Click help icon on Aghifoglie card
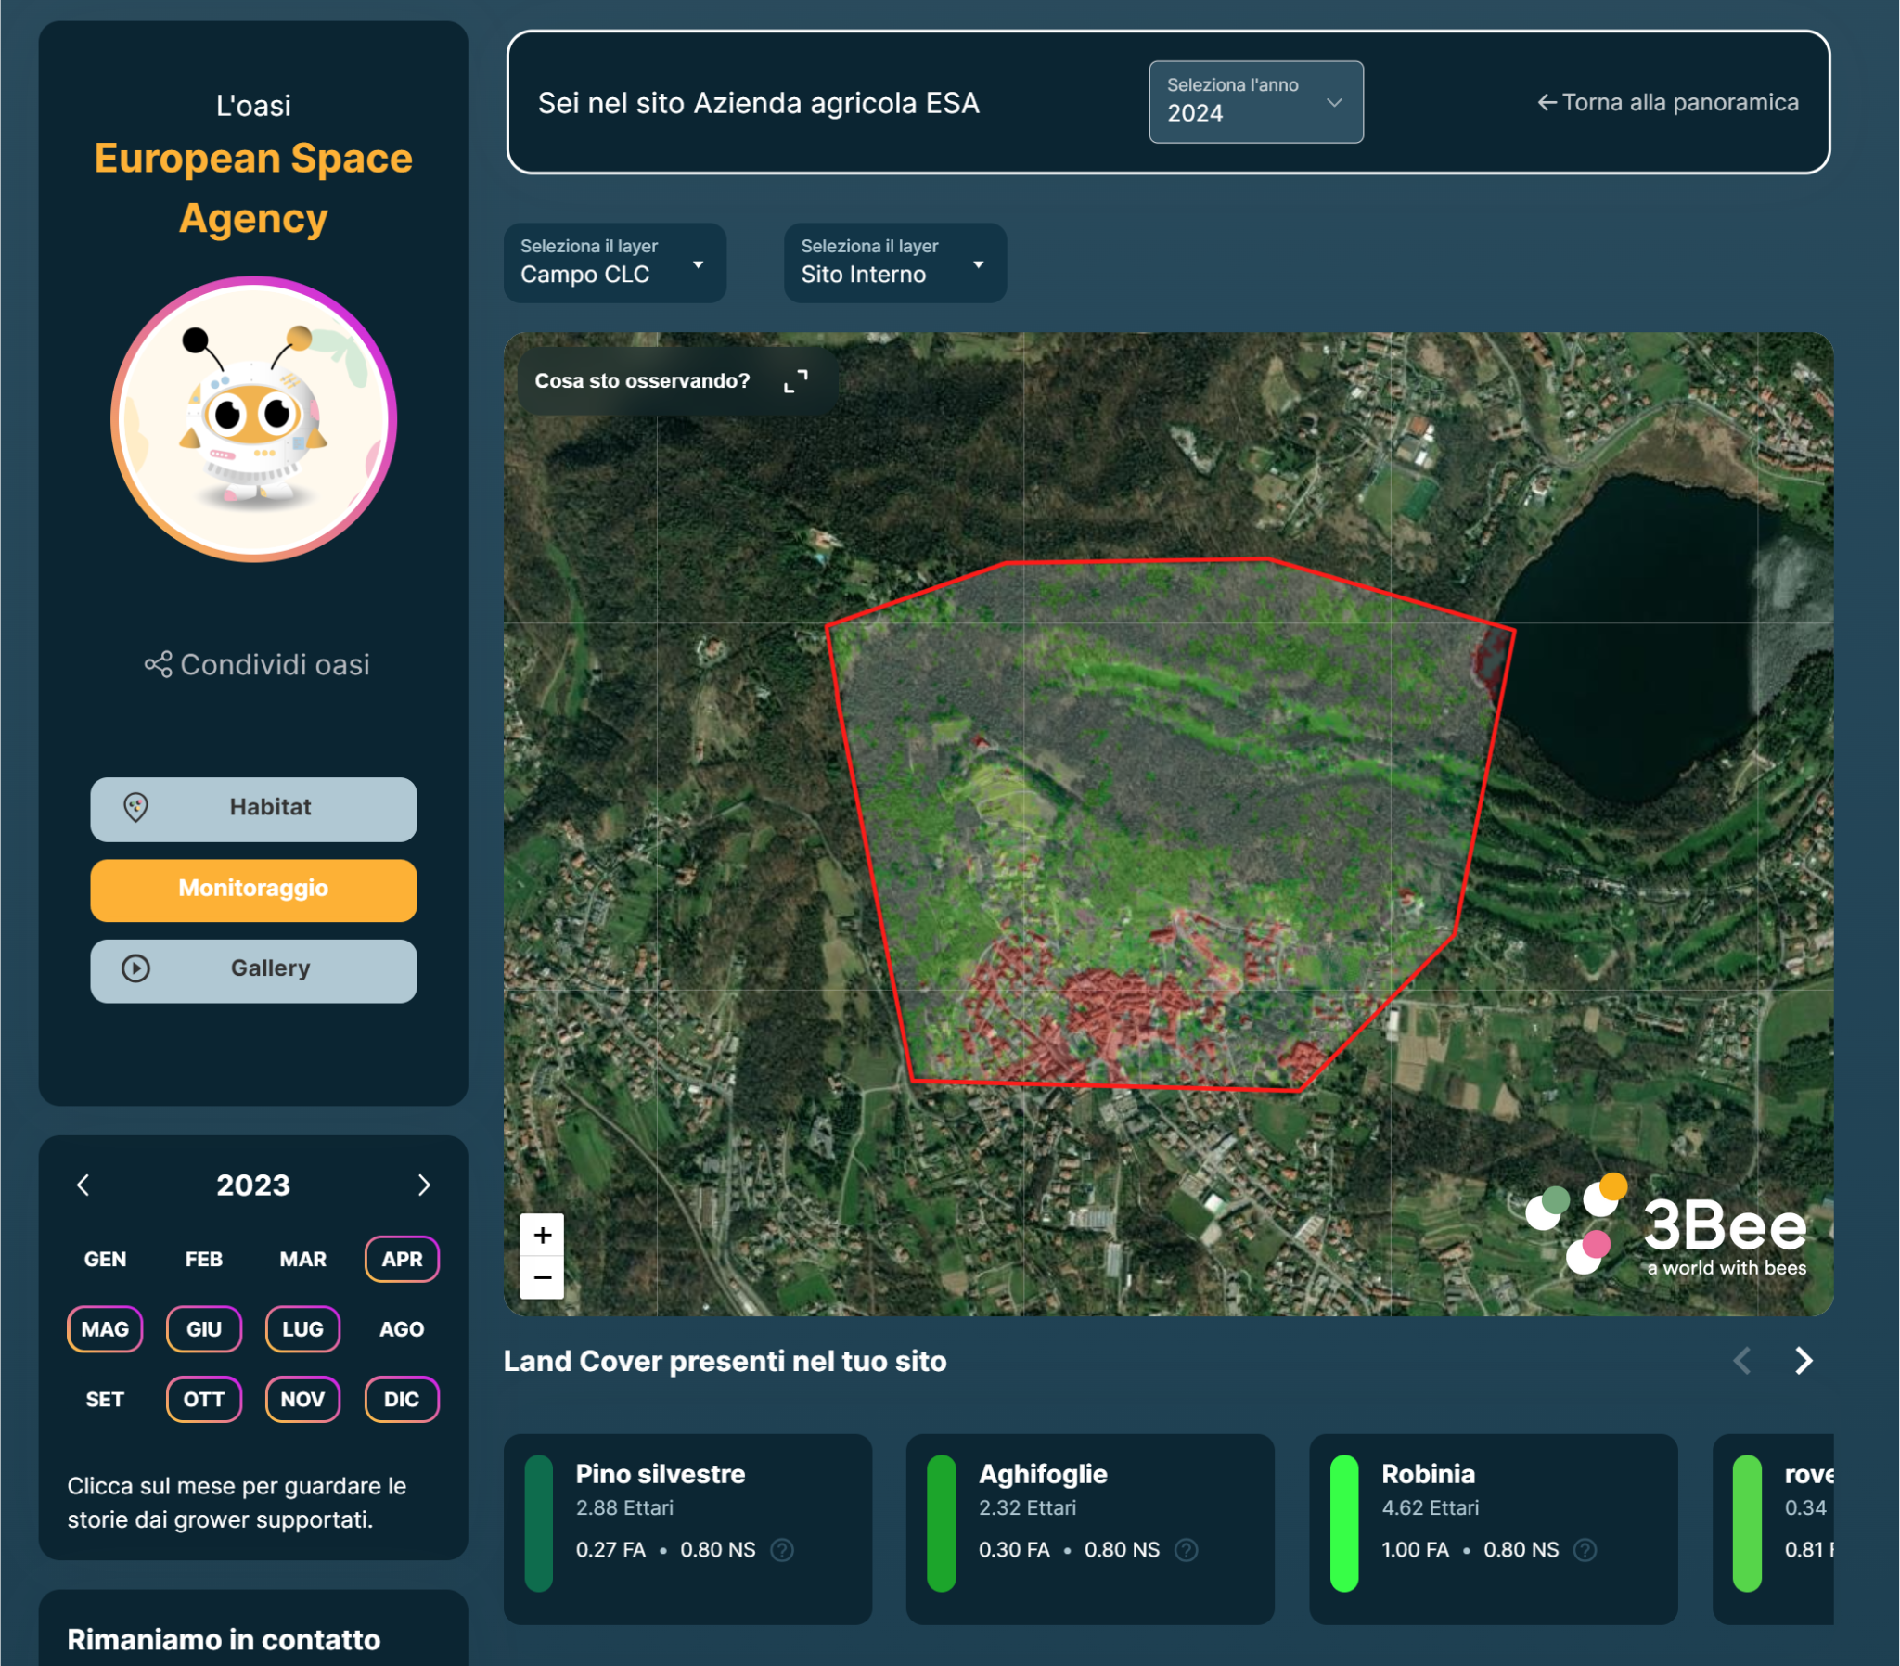This screenshot has width=1900, height=1666. pyautogui.click(x=1186, y=1550)
